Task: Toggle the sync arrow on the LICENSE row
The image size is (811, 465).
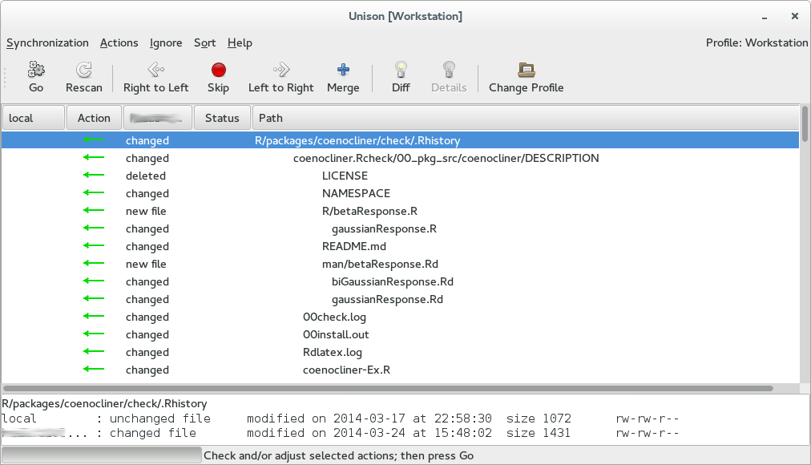Action: click(94, 176)
